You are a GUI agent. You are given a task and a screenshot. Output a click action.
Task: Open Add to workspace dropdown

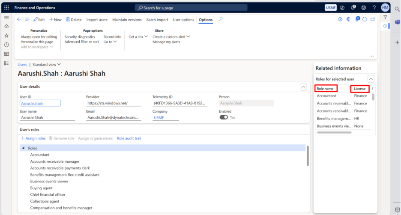(37, 47)
